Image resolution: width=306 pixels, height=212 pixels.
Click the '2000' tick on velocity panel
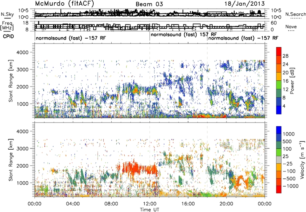click(23, 166)
